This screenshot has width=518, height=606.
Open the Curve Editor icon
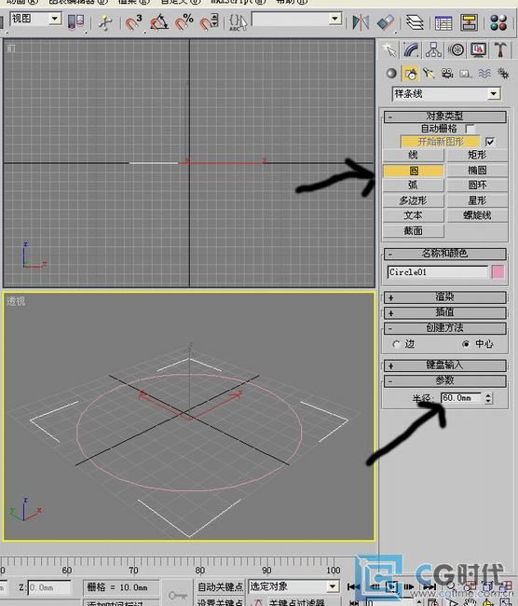[x=443, y=22]
